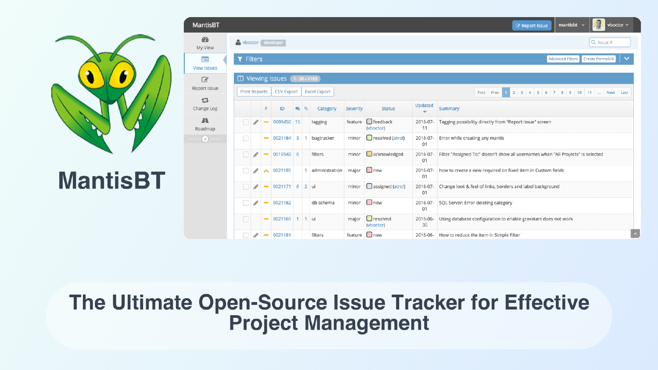The width and height of the screenshot is (658, 370).
Task: Click the Filters funnel icon
Action: pyautogui.click(x=240, y=58)
